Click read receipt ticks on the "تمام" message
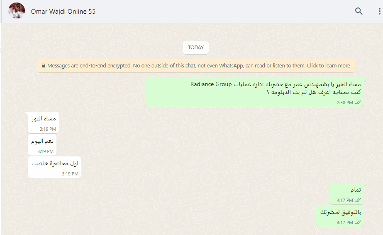The height and width of the screenshot is (235, 383). [358, 200]
